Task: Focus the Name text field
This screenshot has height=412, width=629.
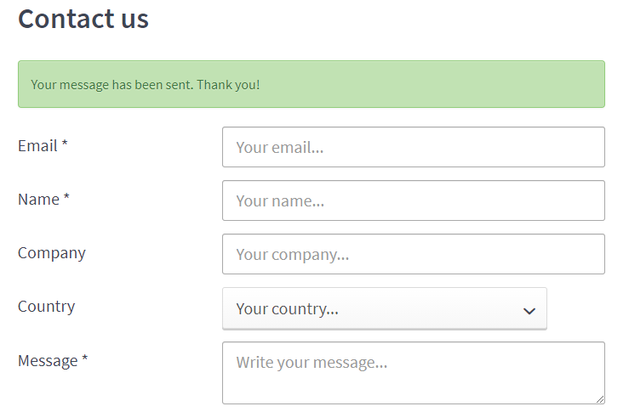Action: [x=413, y=200]
